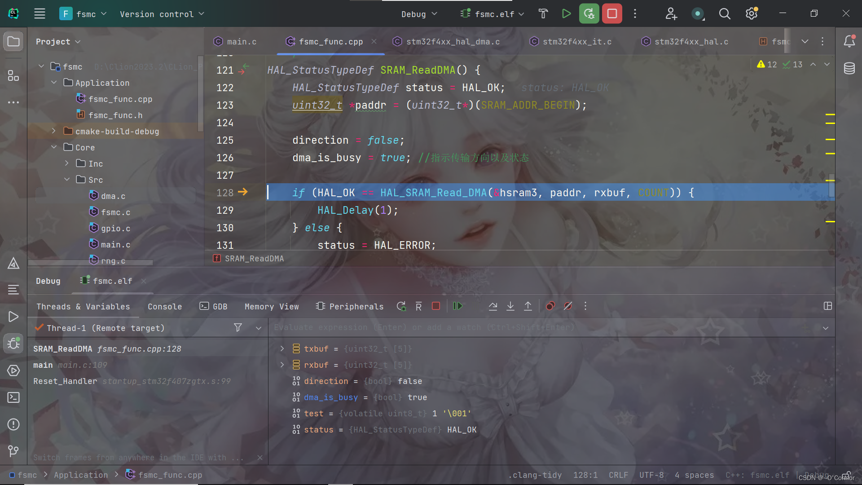The height and width of the screenshot is (485, 862).
Task: Click the Version control menu
Action: [x=162, y=14]
